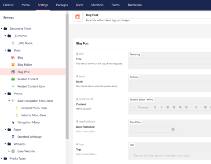Align text left in the editor toolbar
Image resolution: width=211 pixels, height=164 pixels.
click(x=167, y=107)
